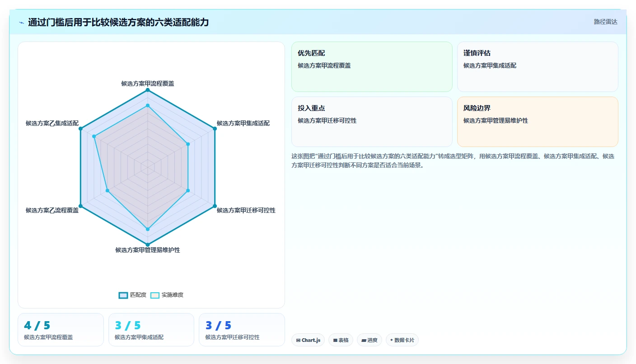Click the 候选方案甲集成适配 radar axis label

click(243, 123)
